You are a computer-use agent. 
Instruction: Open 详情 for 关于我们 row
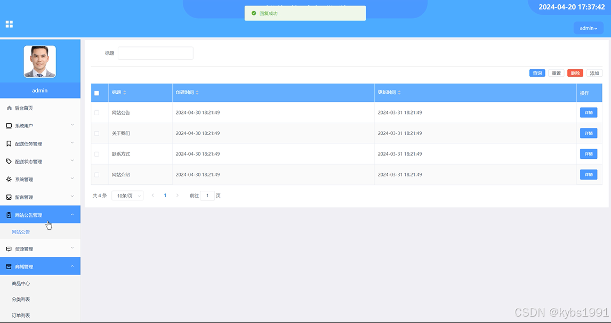[x=589, y=133]
